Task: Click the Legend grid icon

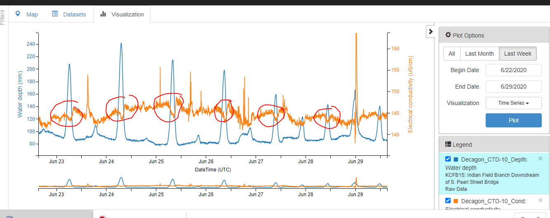Action: 448,144
